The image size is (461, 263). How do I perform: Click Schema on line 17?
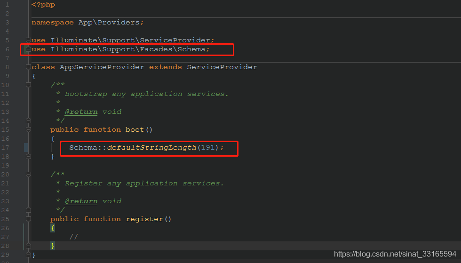(83, 147)
